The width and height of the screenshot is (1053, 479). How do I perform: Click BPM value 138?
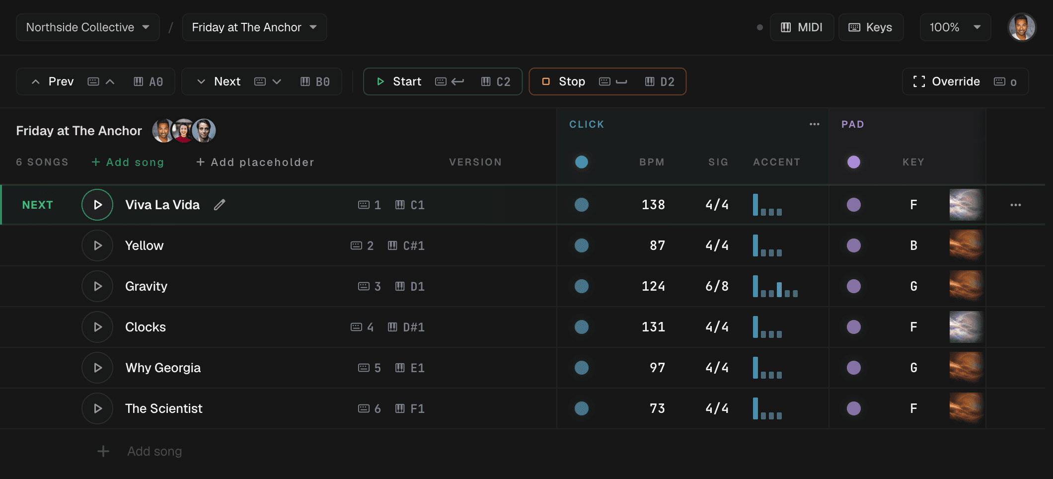[653, 205]
